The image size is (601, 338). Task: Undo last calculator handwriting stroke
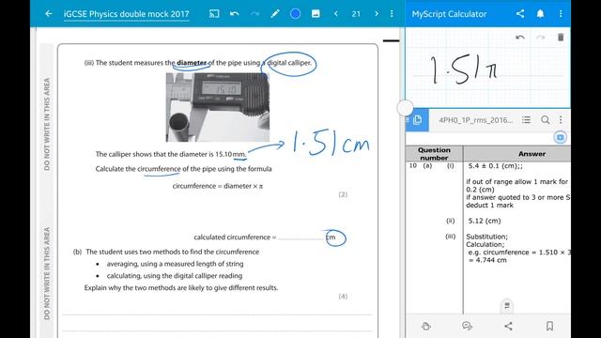point(520,38)
